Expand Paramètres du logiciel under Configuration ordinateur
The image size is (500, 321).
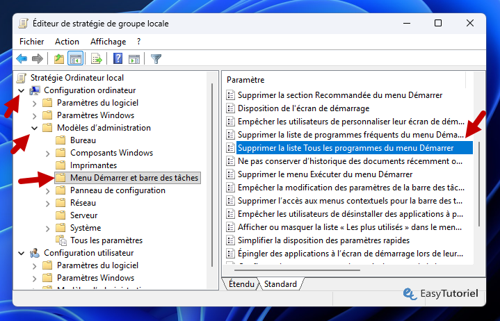coord(35,103)
